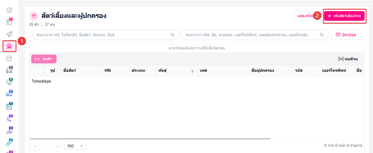Click the owner search magnifier icon
Viewport: 373px width, 153px height.
coord(321,35)
